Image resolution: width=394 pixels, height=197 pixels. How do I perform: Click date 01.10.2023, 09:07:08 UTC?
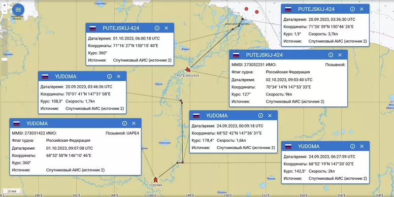point(69,148)
